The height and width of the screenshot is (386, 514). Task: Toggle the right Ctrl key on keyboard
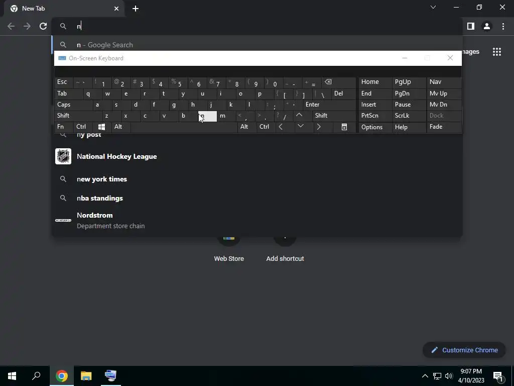click(x=266, y=127)
